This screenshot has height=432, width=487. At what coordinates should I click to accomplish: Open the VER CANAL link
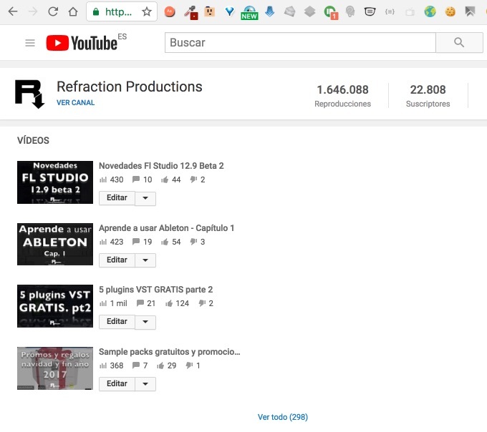click(75, 103)
